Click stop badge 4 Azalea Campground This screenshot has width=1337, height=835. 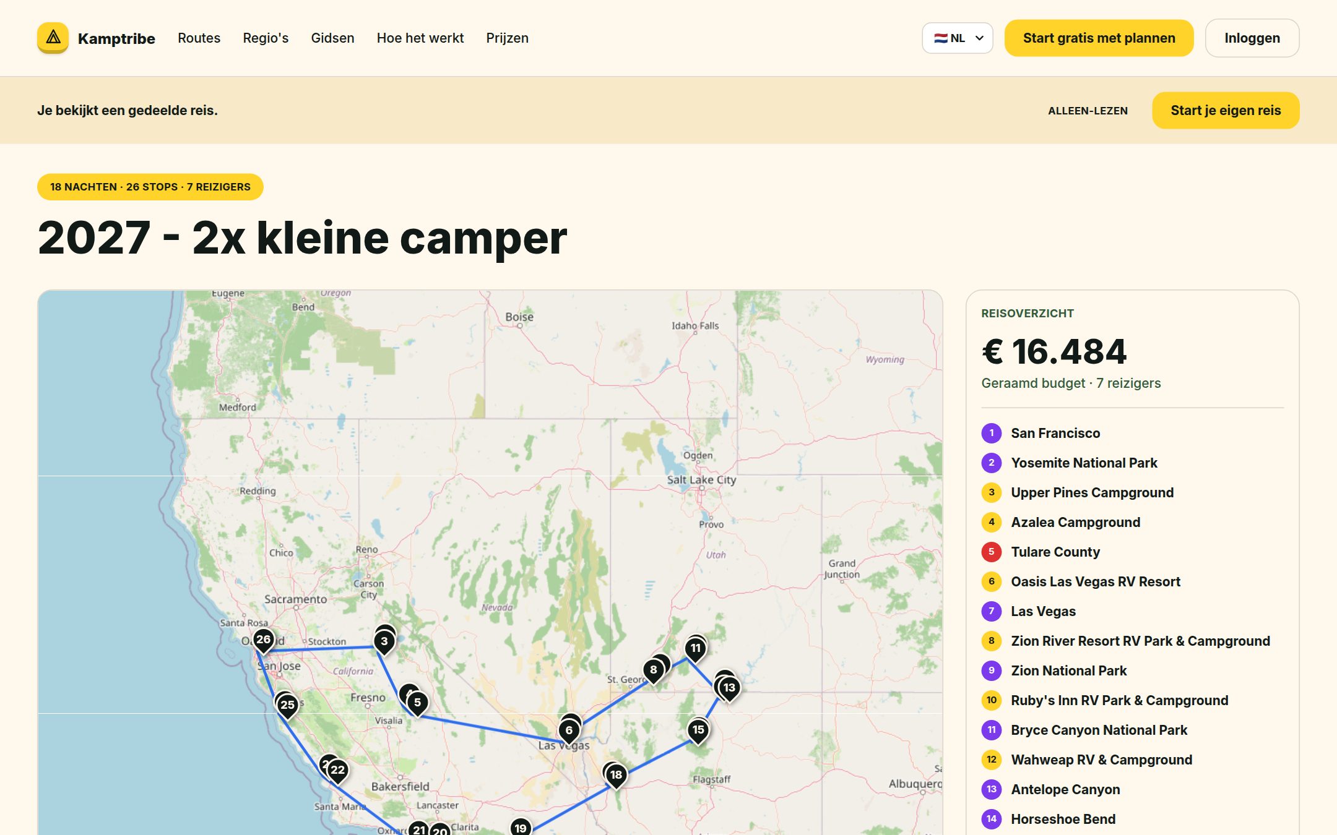tap(991, 522)
